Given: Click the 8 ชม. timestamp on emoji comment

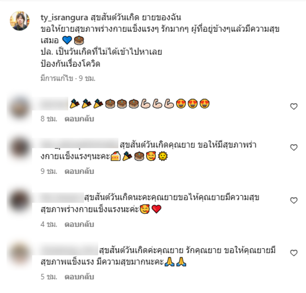Looking at the screenshot, I should tap(49, 119).
